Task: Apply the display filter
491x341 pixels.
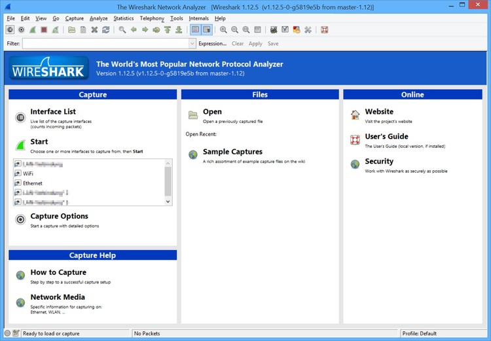Action: tap(255, 44)
